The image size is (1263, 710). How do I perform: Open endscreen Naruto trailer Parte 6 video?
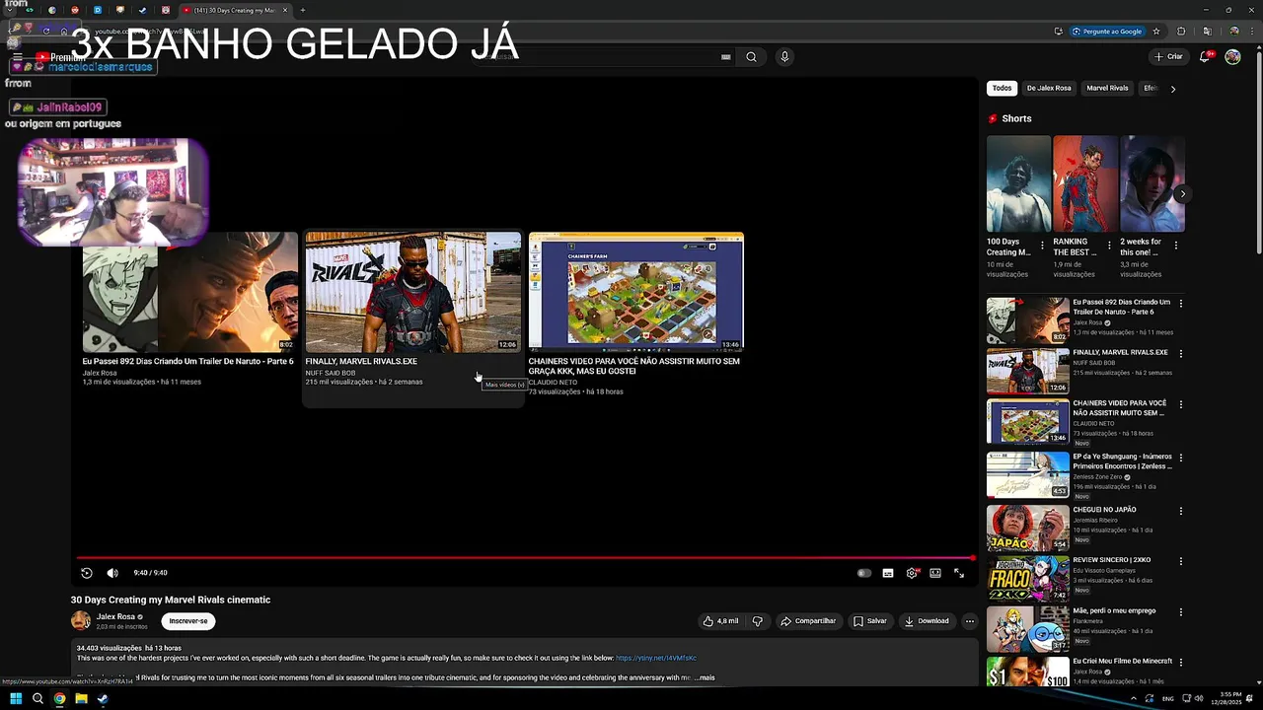tap(189, 293)
